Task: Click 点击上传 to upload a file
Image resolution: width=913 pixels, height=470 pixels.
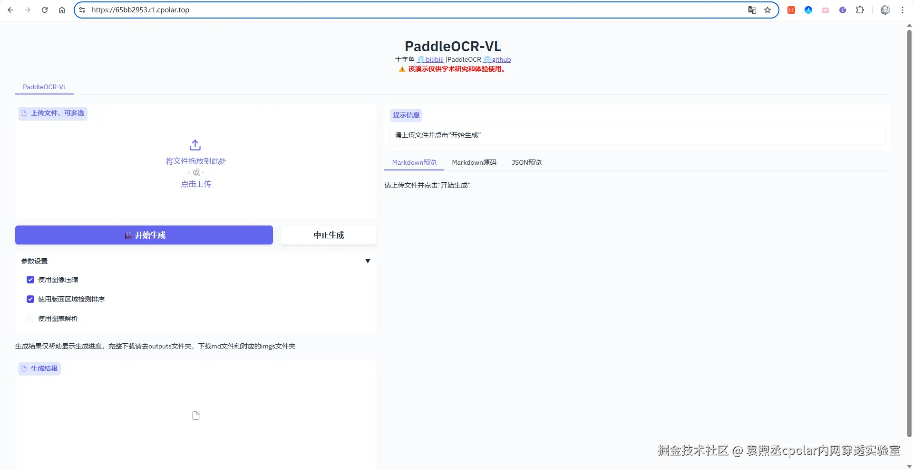Action: pyautogui.click(x=196, y=184)
